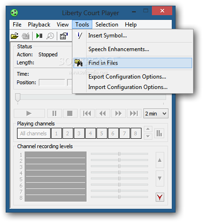This screenshot has width=203, height=222.
Task: Click the Liberty Court Player app icon
Action: tap(14, 13)
